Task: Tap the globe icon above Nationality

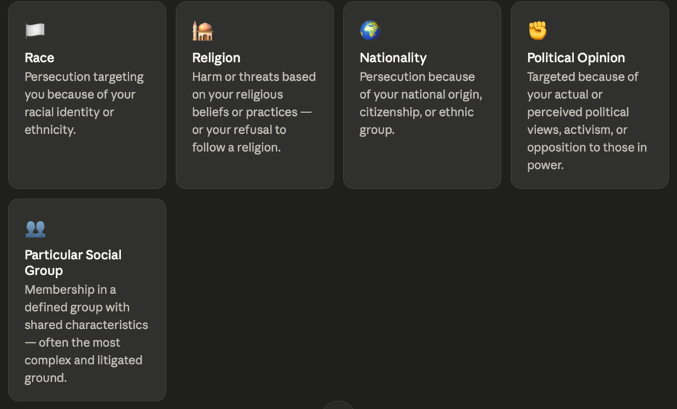Action: click(x=370, y=30)
